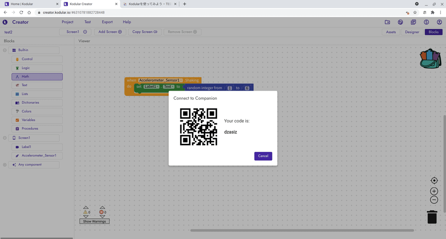Click the dollar sign icon in header

[426, 22]
